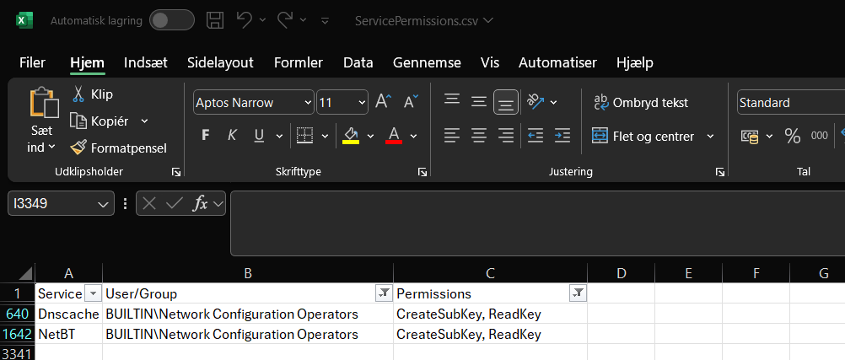The height and width of the screenshot is (360, 845).
Task: Increase font size with larger A icon
Action: click(383, 102)
